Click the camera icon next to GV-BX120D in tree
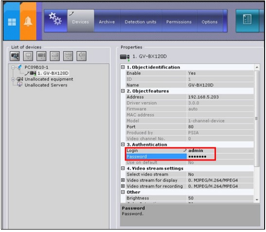Image resolution: width=266 pixels, height=232 pixels. click(x=33, y=73)
